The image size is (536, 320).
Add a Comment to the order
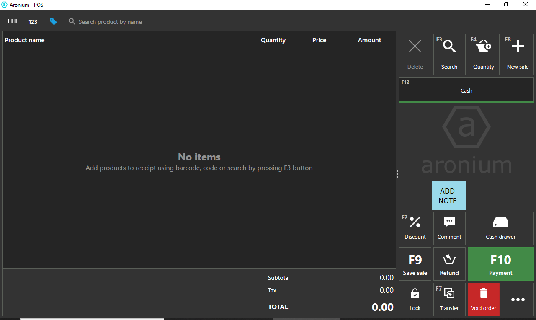449,228
